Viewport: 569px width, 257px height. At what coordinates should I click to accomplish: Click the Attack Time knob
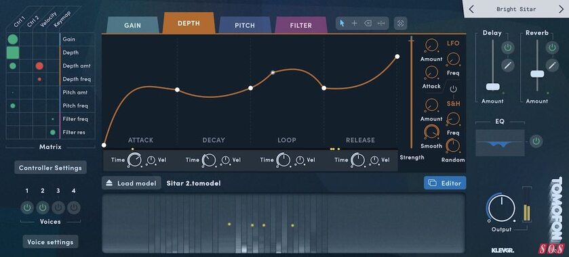pyautogui.click(x=135, y=160)
